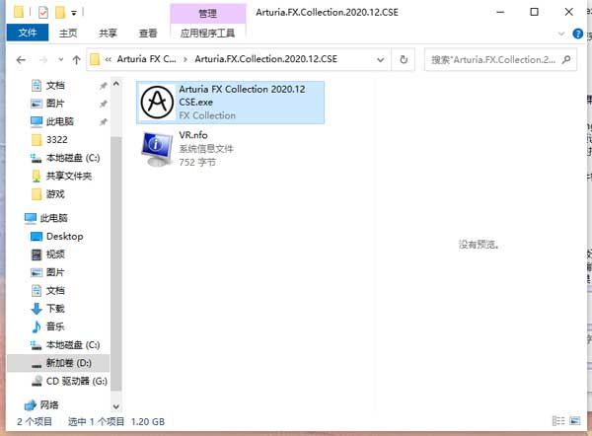Image resolution: width=592 pixels, height=436 pixels.
Task: Click the Arturia FX C... breadcrumb segment
Action: (146, 59)
